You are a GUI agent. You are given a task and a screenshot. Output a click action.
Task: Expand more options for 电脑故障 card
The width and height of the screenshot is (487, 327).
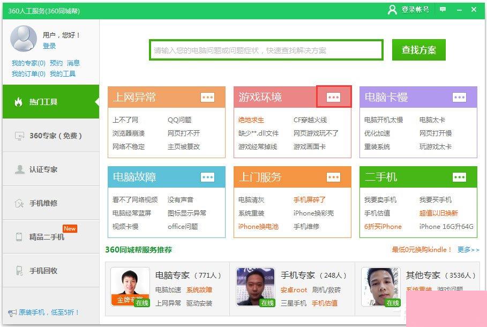pyautogui.click(x=208, y=177)
